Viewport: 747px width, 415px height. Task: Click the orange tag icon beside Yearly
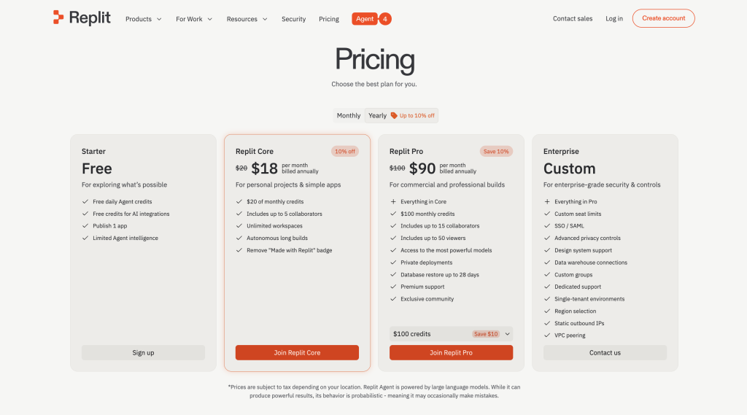(394, 115)
